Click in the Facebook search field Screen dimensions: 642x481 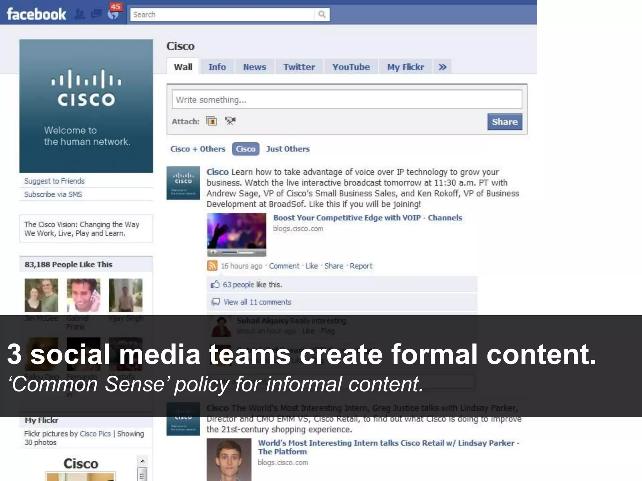[222, 14]
